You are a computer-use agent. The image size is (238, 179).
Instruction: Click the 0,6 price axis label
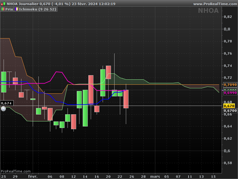point(227,151)
